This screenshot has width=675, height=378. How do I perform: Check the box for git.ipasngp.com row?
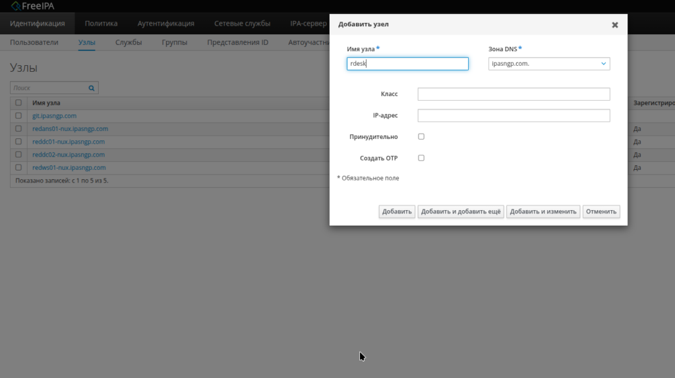18,116
